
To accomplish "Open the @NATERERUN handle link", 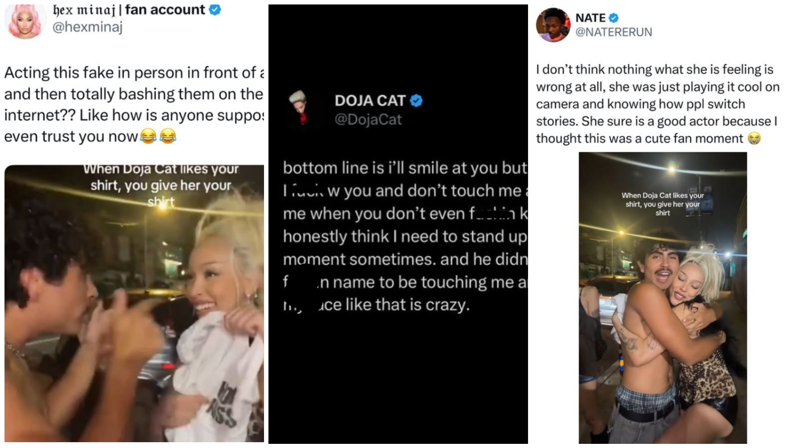I will point(614,32).
